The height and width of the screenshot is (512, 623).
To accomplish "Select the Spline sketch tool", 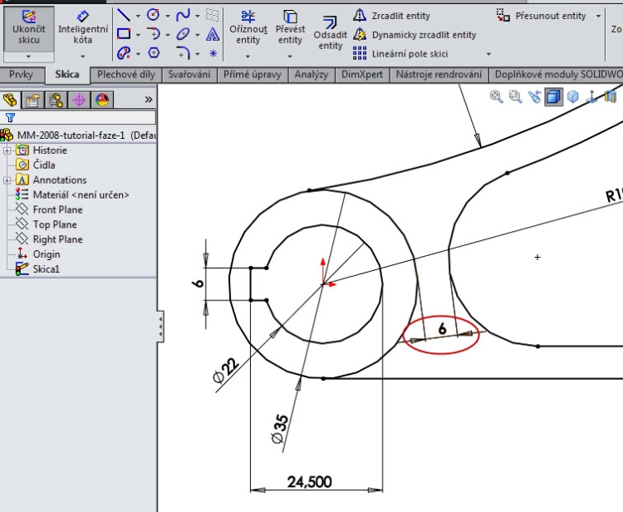I will tap(183, 15).
